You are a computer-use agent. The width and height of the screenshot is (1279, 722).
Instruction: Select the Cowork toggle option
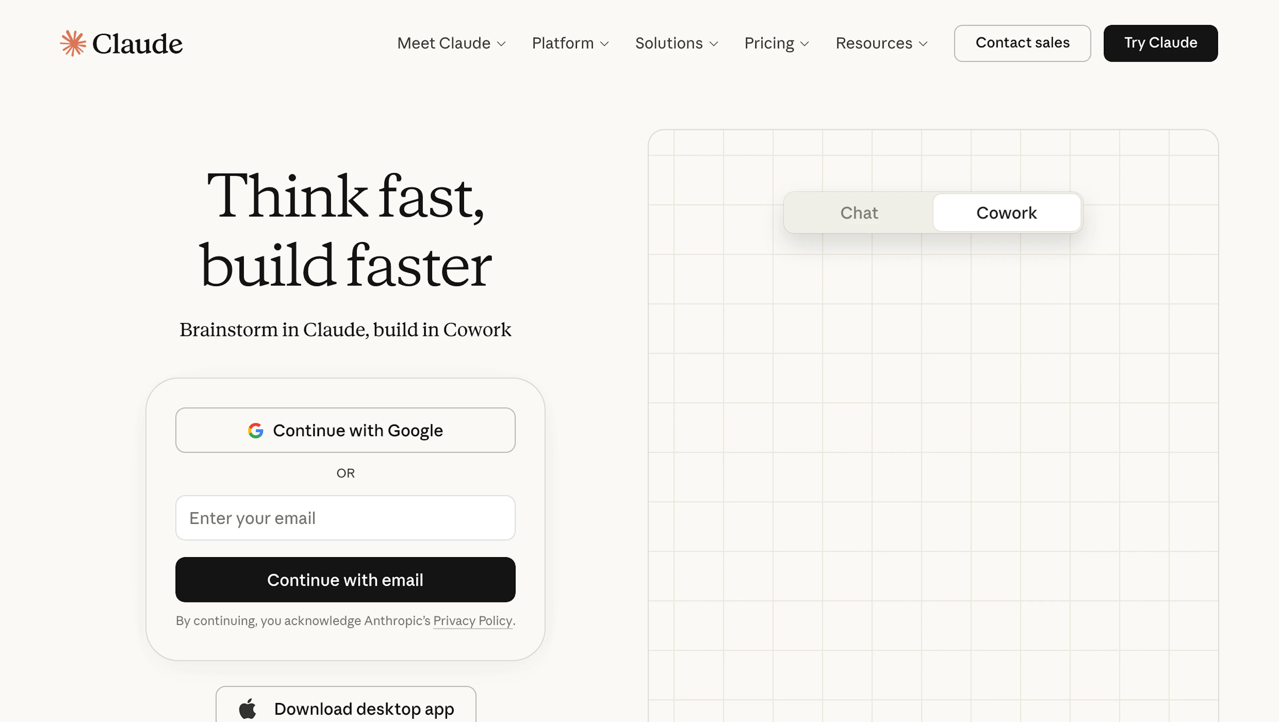click(x=1007, y=212)
